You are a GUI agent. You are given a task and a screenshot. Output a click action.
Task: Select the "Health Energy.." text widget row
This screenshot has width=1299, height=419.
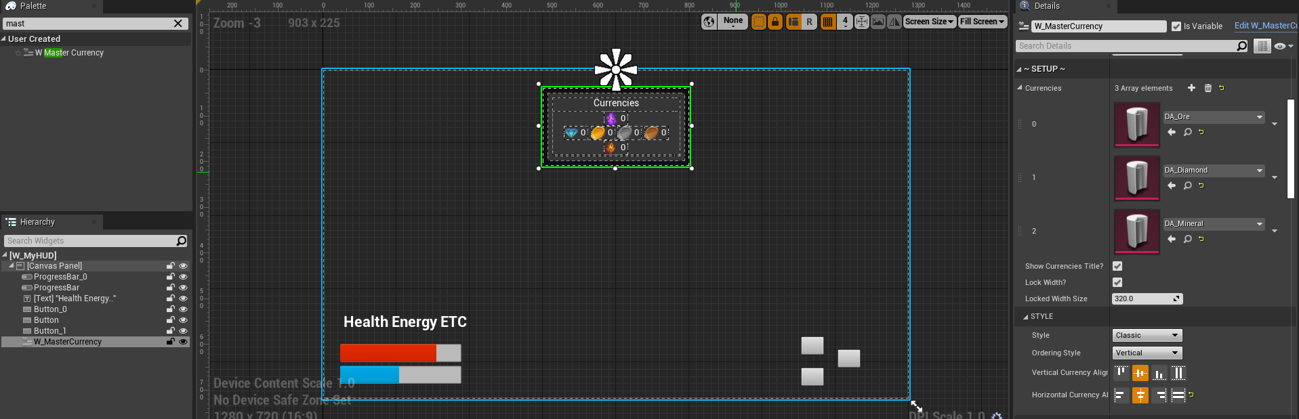pyautogui.click(x=75, y=299)
